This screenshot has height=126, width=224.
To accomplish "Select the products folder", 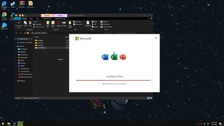I will pyautogui.click(x=39, y=43).
